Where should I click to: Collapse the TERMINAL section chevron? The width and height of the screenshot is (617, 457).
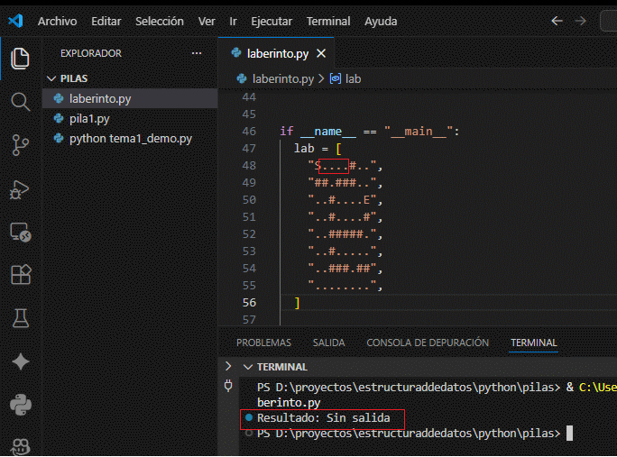tap(248, 367)
